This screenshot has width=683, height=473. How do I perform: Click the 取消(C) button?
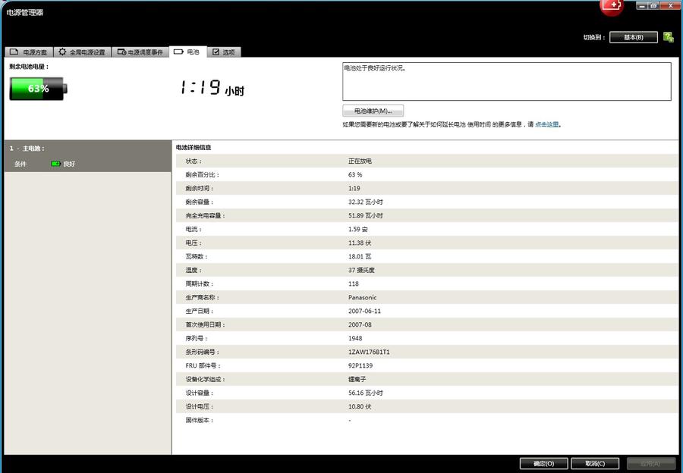tap(595, 463)
